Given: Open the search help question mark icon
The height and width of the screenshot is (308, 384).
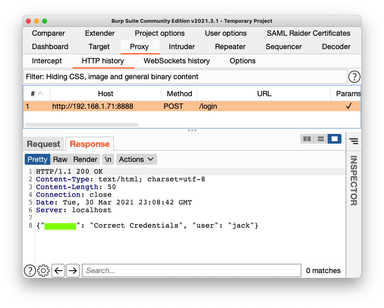Looking at the screenshot, I should [30, 271].
